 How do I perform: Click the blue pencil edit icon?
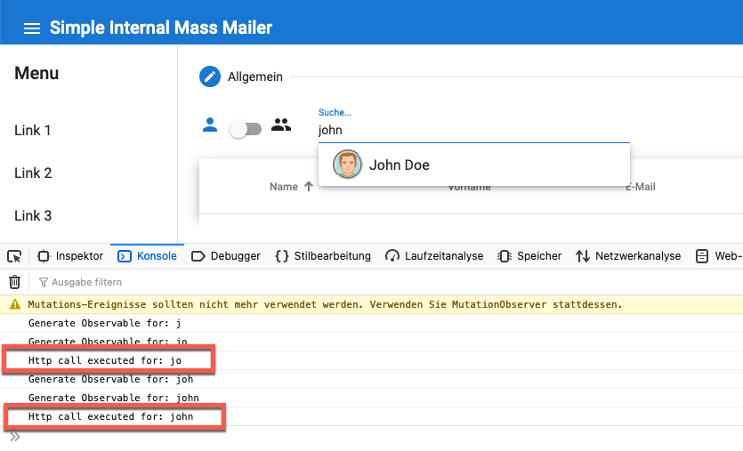coord(210,77)
